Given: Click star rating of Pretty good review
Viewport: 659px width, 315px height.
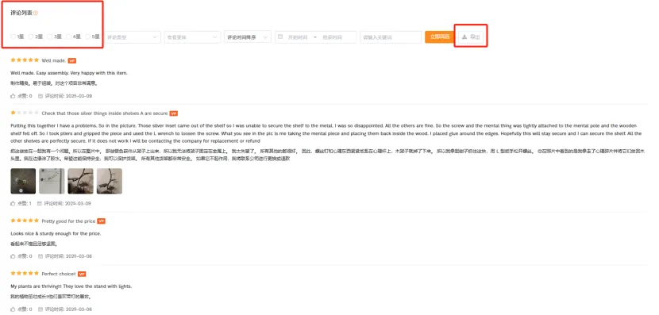Looking at the screenshot, I should pyautogui.click(x=25, y=221).
